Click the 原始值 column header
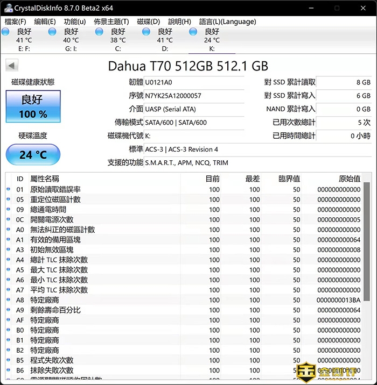This screenshot has width=377, height=385. 349,179
